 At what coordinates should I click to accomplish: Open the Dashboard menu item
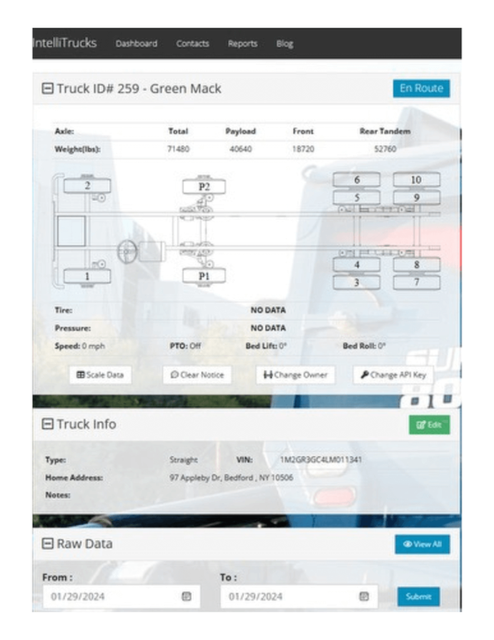(136, 44)
